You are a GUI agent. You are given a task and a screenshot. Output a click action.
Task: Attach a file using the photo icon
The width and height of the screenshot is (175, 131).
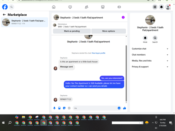point(59,108)
